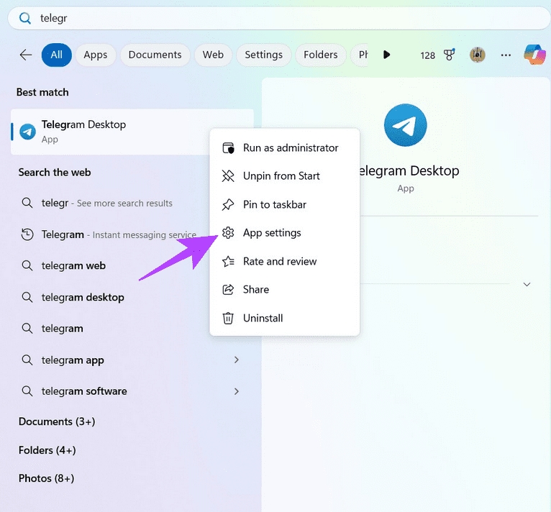Expand the telegram software suggestion arrow
The height and width of the screenshot is (512, 551).
coord(237,391)
